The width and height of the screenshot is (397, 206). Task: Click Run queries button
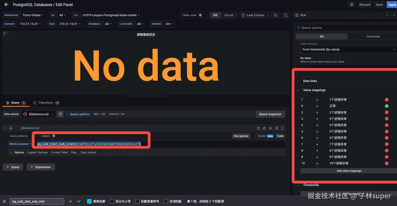(x=241, y=136)
